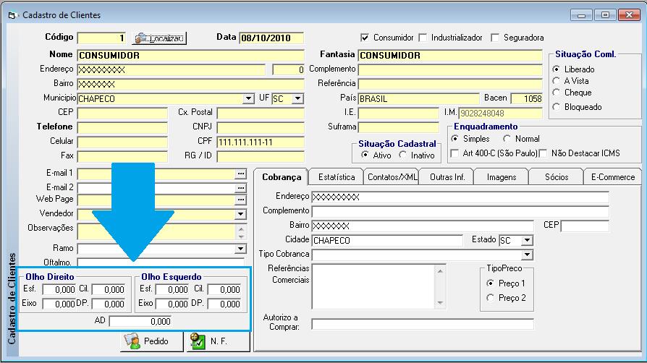This screenshot has width=647, height=363.
Task: Toggle the Consumidor checkbox
Action: 364,38
